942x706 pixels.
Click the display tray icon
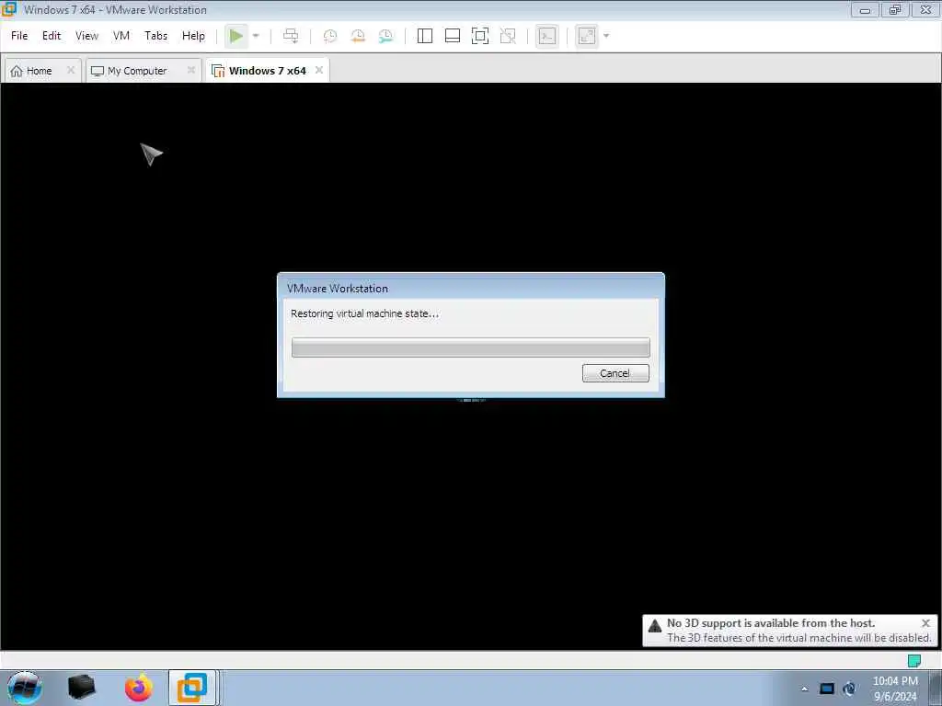coord(827,689)
